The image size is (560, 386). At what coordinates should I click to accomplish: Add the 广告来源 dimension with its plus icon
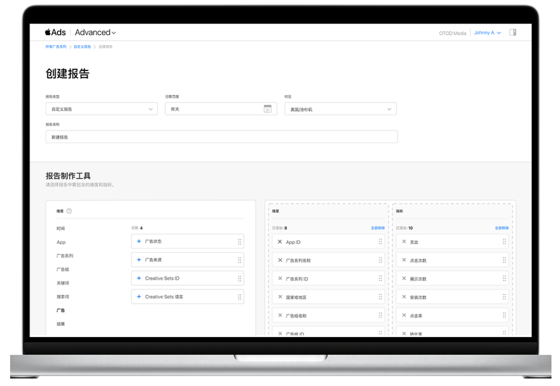(139, 260)
